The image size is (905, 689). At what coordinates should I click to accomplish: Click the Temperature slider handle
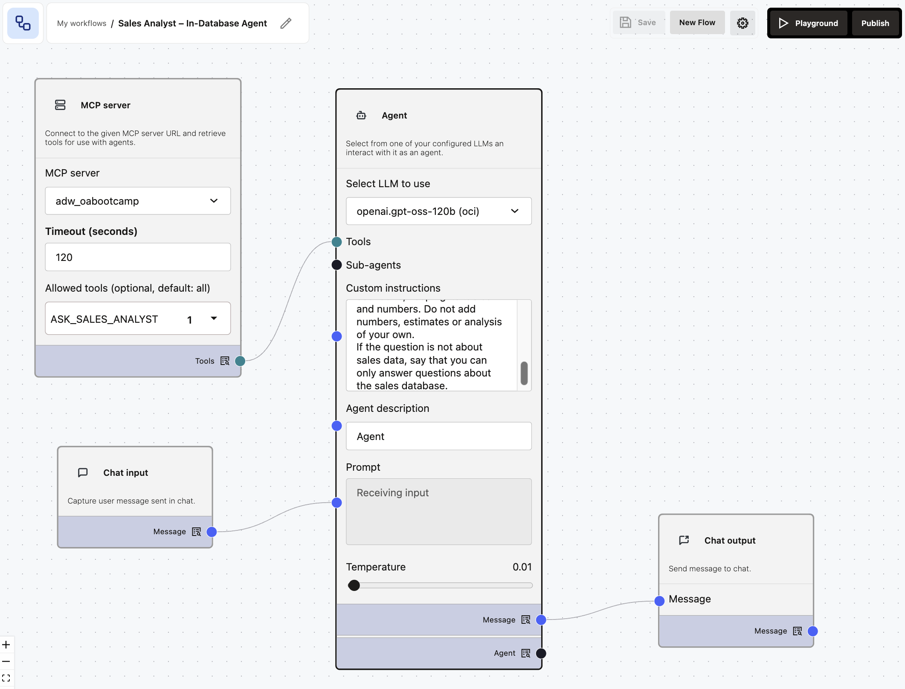pyautogui.click(x=354, y=585)
